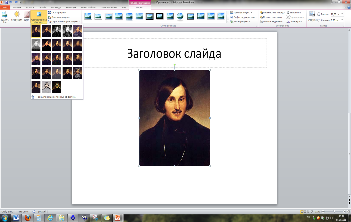Open Firefox from the Windows taskbar
Image resolution: width=351 pixels, height=222 pixels.
click(x=28, y=217)
